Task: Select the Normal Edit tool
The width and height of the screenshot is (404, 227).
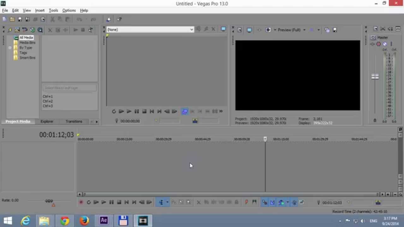Action: tap(161, 202)
